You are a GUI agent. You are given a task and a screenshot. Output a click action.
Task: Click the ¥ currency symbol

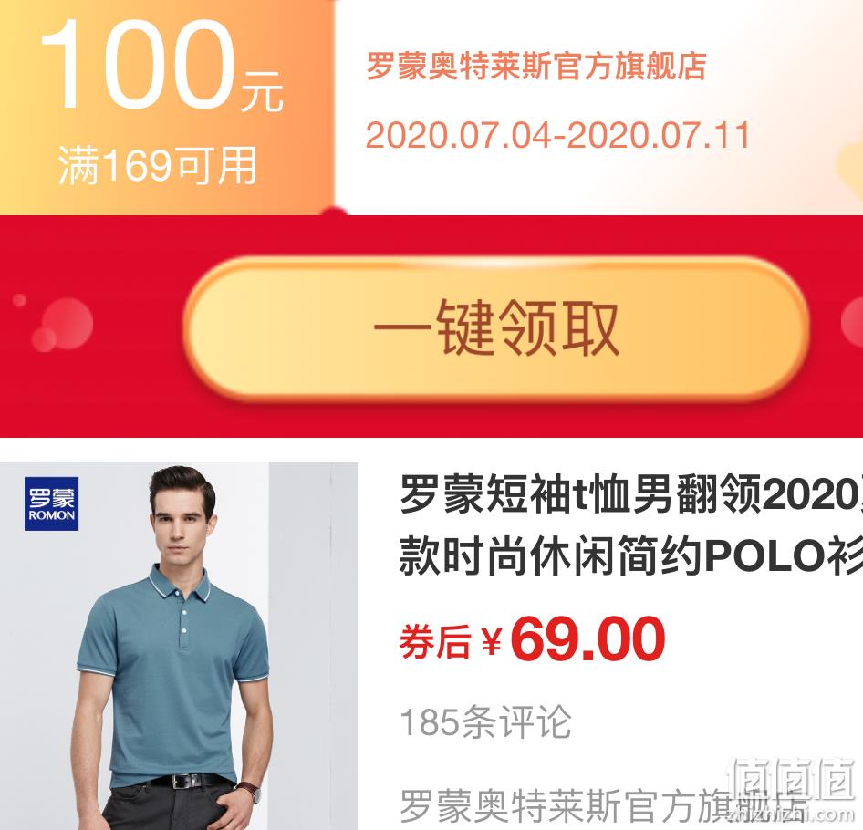pyautogui.click(x=492, y=642)
